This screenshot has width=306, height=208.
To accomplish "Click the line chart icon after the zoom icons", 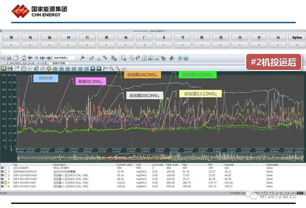I will tap(124, 68).
